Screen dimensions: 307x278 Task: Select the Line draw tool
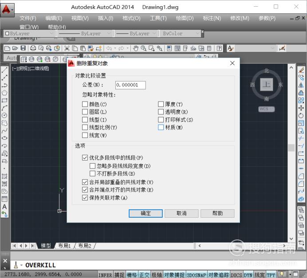pos(4,70)
